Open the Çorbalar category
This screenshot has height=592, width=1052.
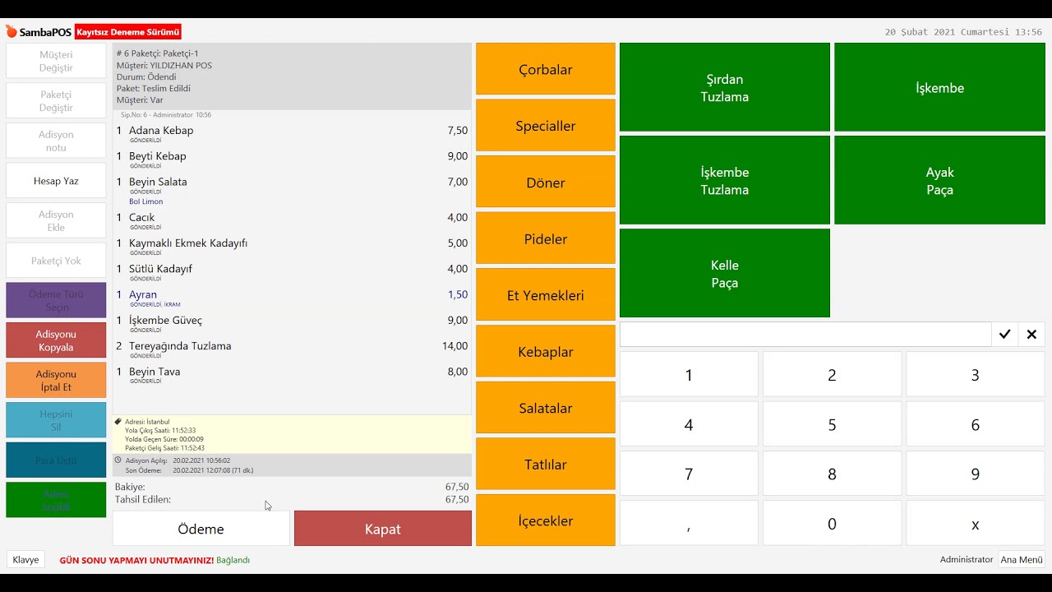click(x=545, y=70)
